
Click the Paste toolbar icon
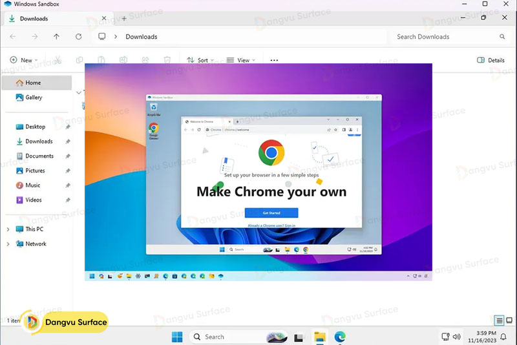click(x=101, y=60)
